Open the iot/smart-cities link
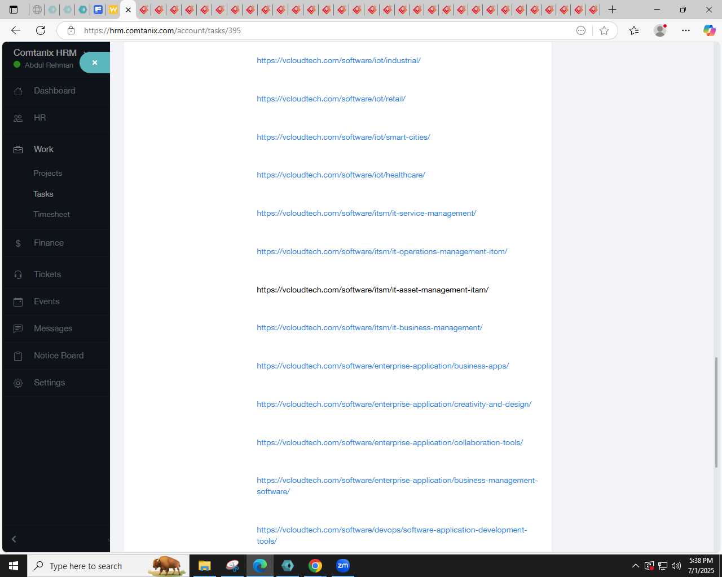 click(344, 137)
